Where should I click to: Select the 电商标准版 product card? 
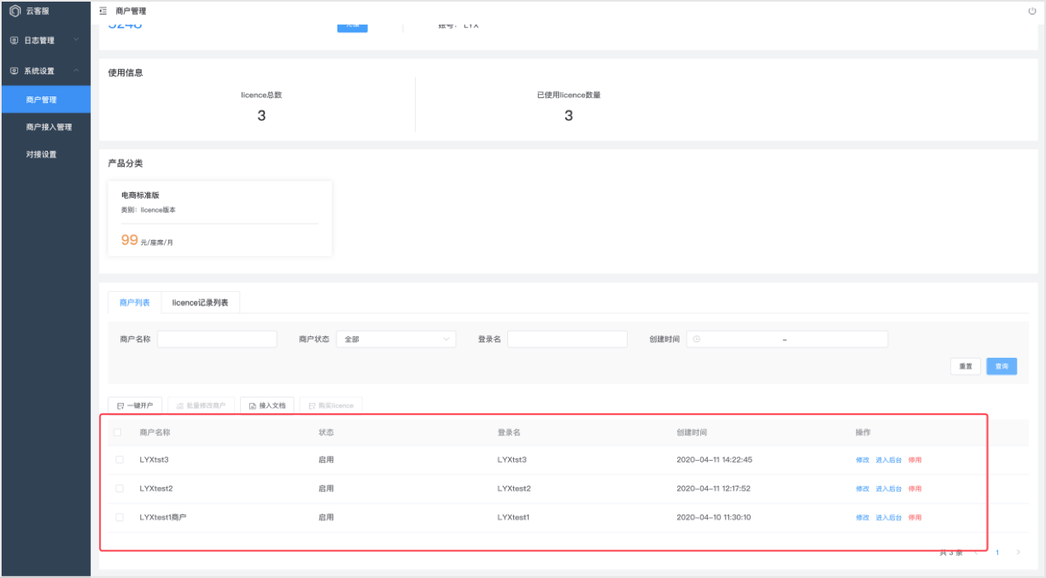tap(220, 219)
